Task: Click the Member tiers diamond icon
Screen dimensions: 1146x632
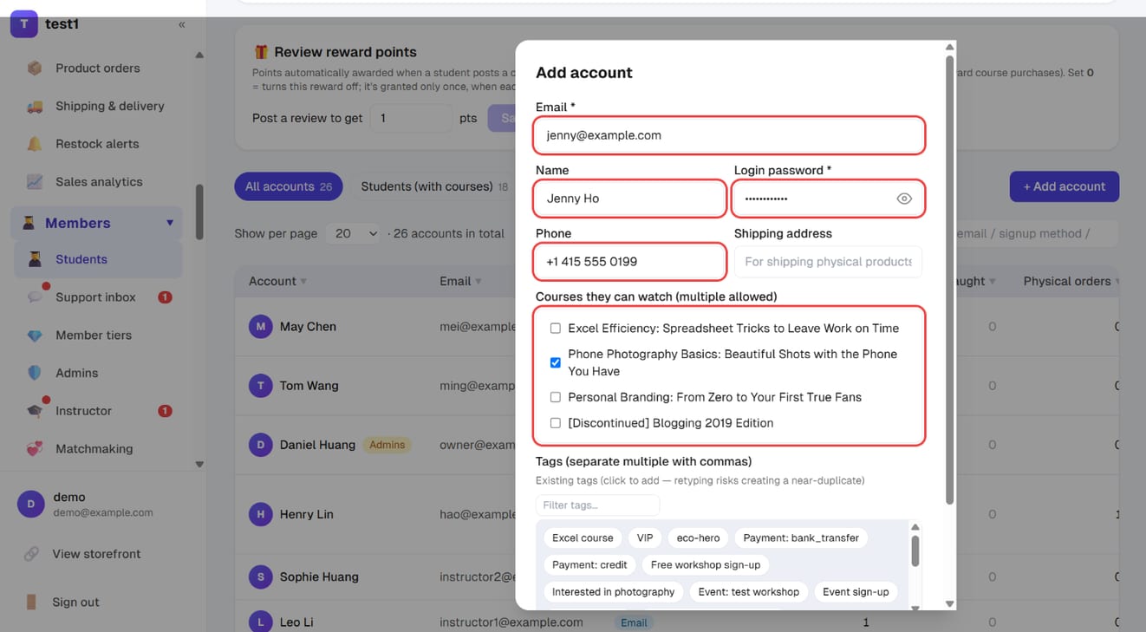Action: [35, 336]
